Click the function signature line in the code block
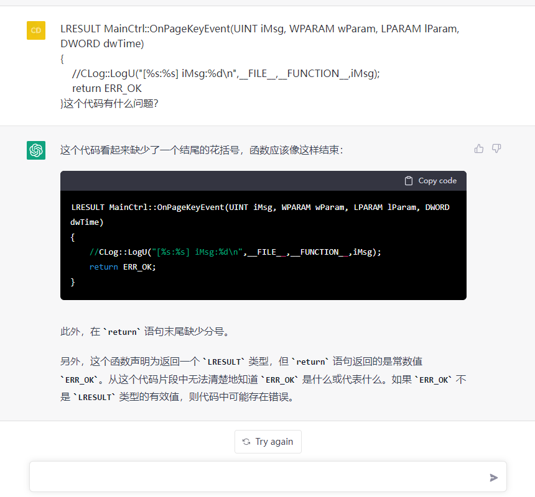535x497 pixels. (x=260, y=207)
